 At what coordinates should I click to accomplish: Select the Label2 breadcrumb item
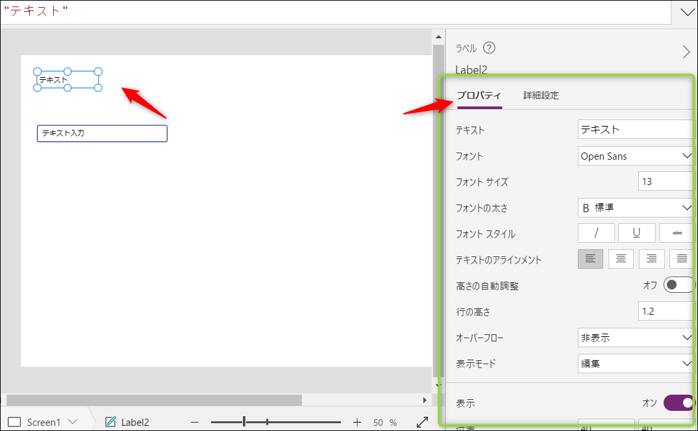coord(135,422)
